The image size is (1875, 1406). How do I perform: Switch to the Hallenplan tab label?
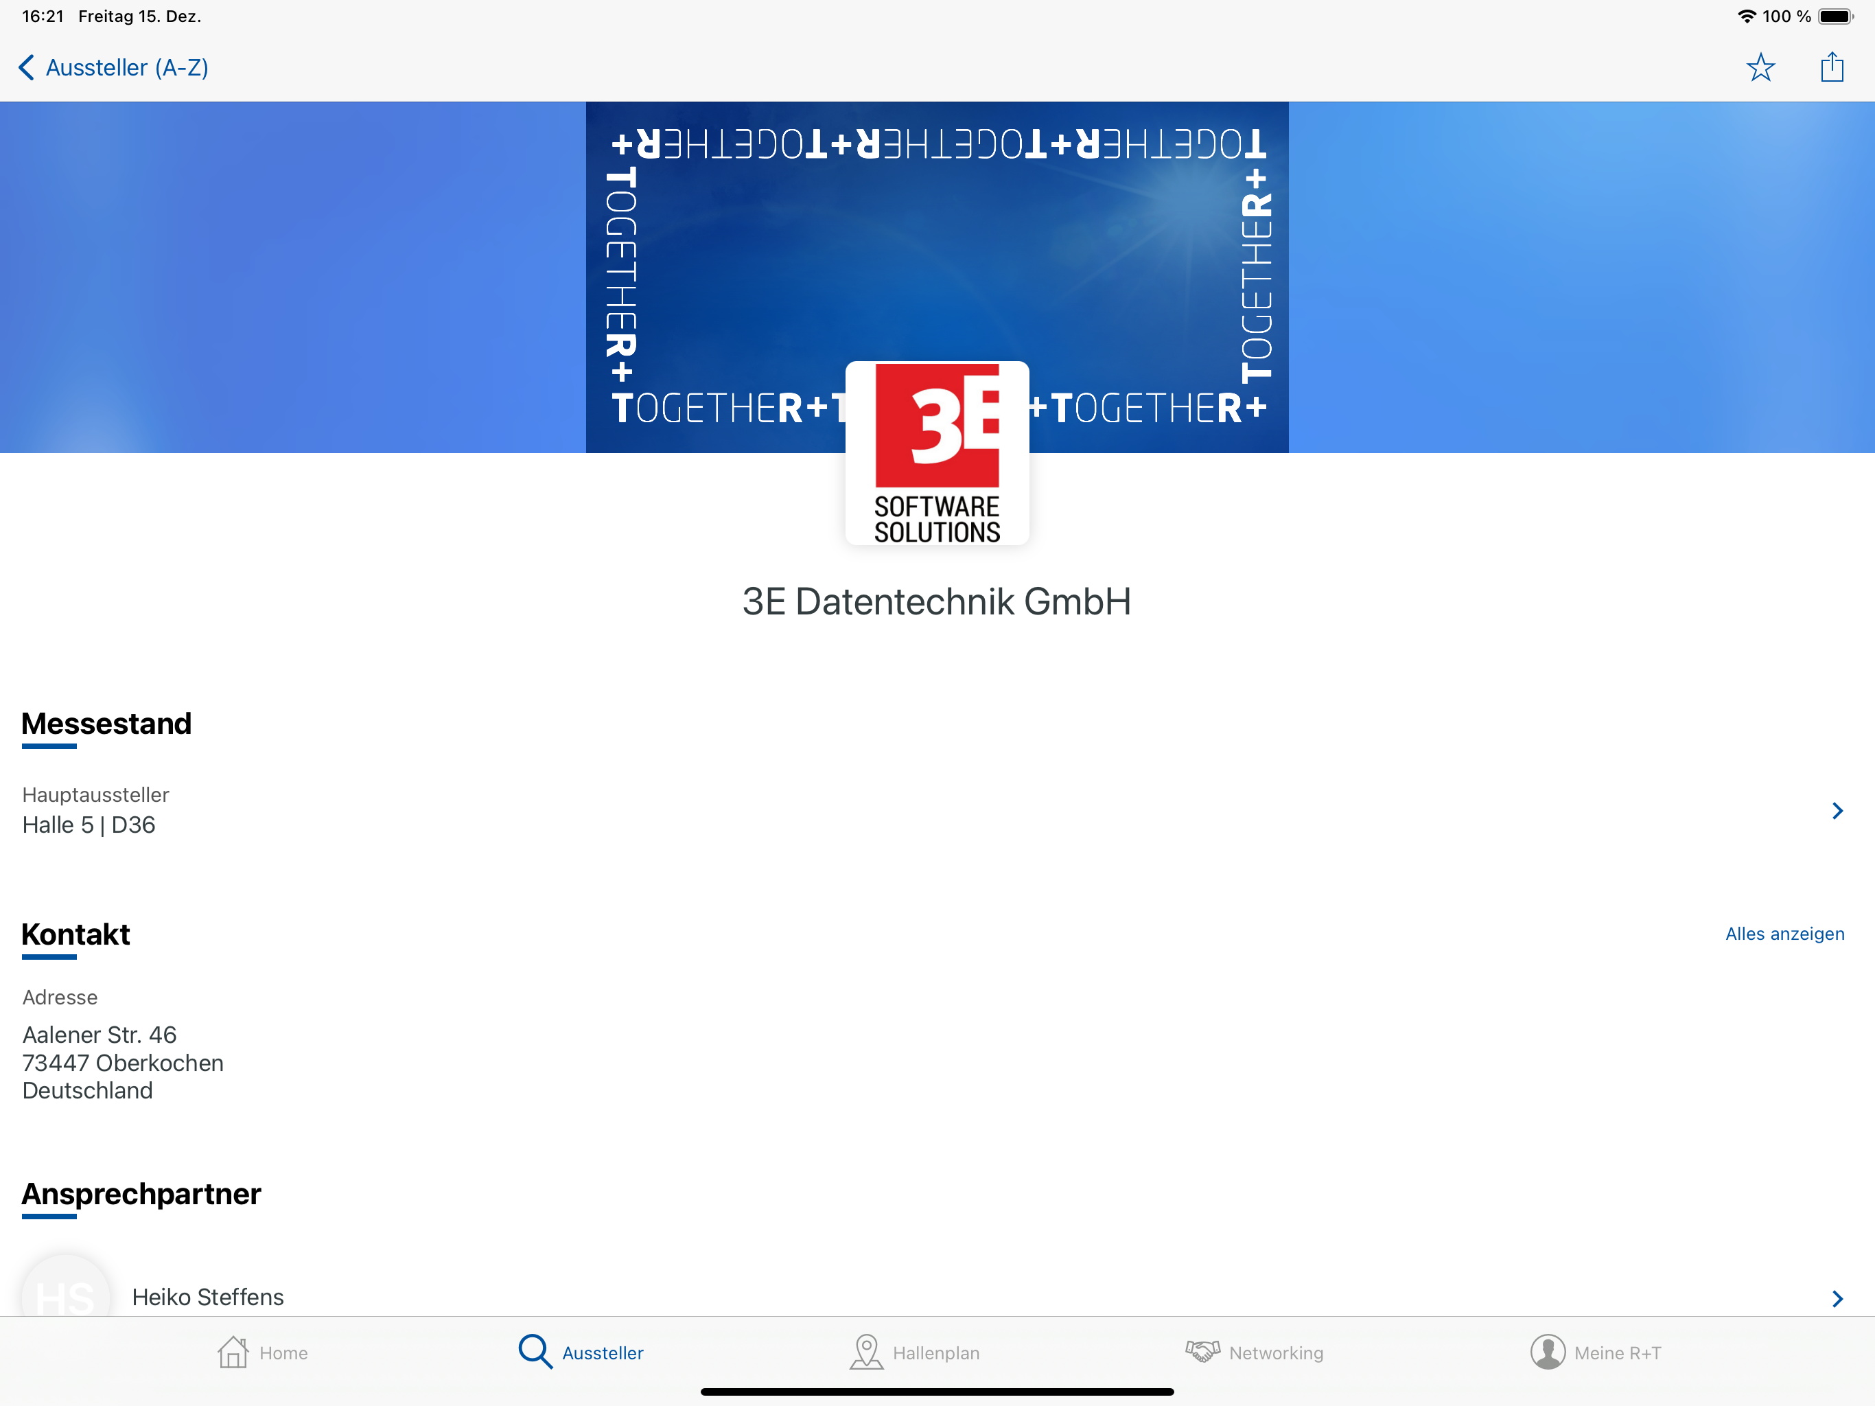pos(936,1353)
